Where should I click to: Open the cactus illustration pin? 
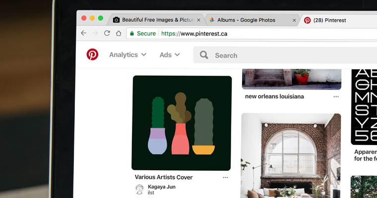[182, 123]
